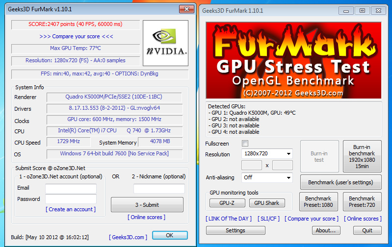The image size is (392, 247).
Task: Open Online scores link in results dialog
Action: (x=146, y=217)
